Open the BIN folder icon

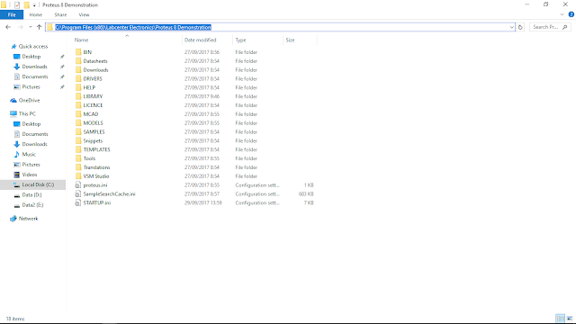pos(78,52)
